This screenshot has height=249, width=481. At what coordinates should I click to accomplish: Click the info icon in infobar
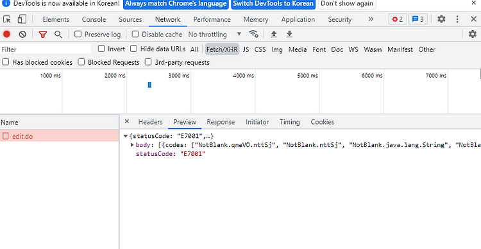tap(6, 3)
